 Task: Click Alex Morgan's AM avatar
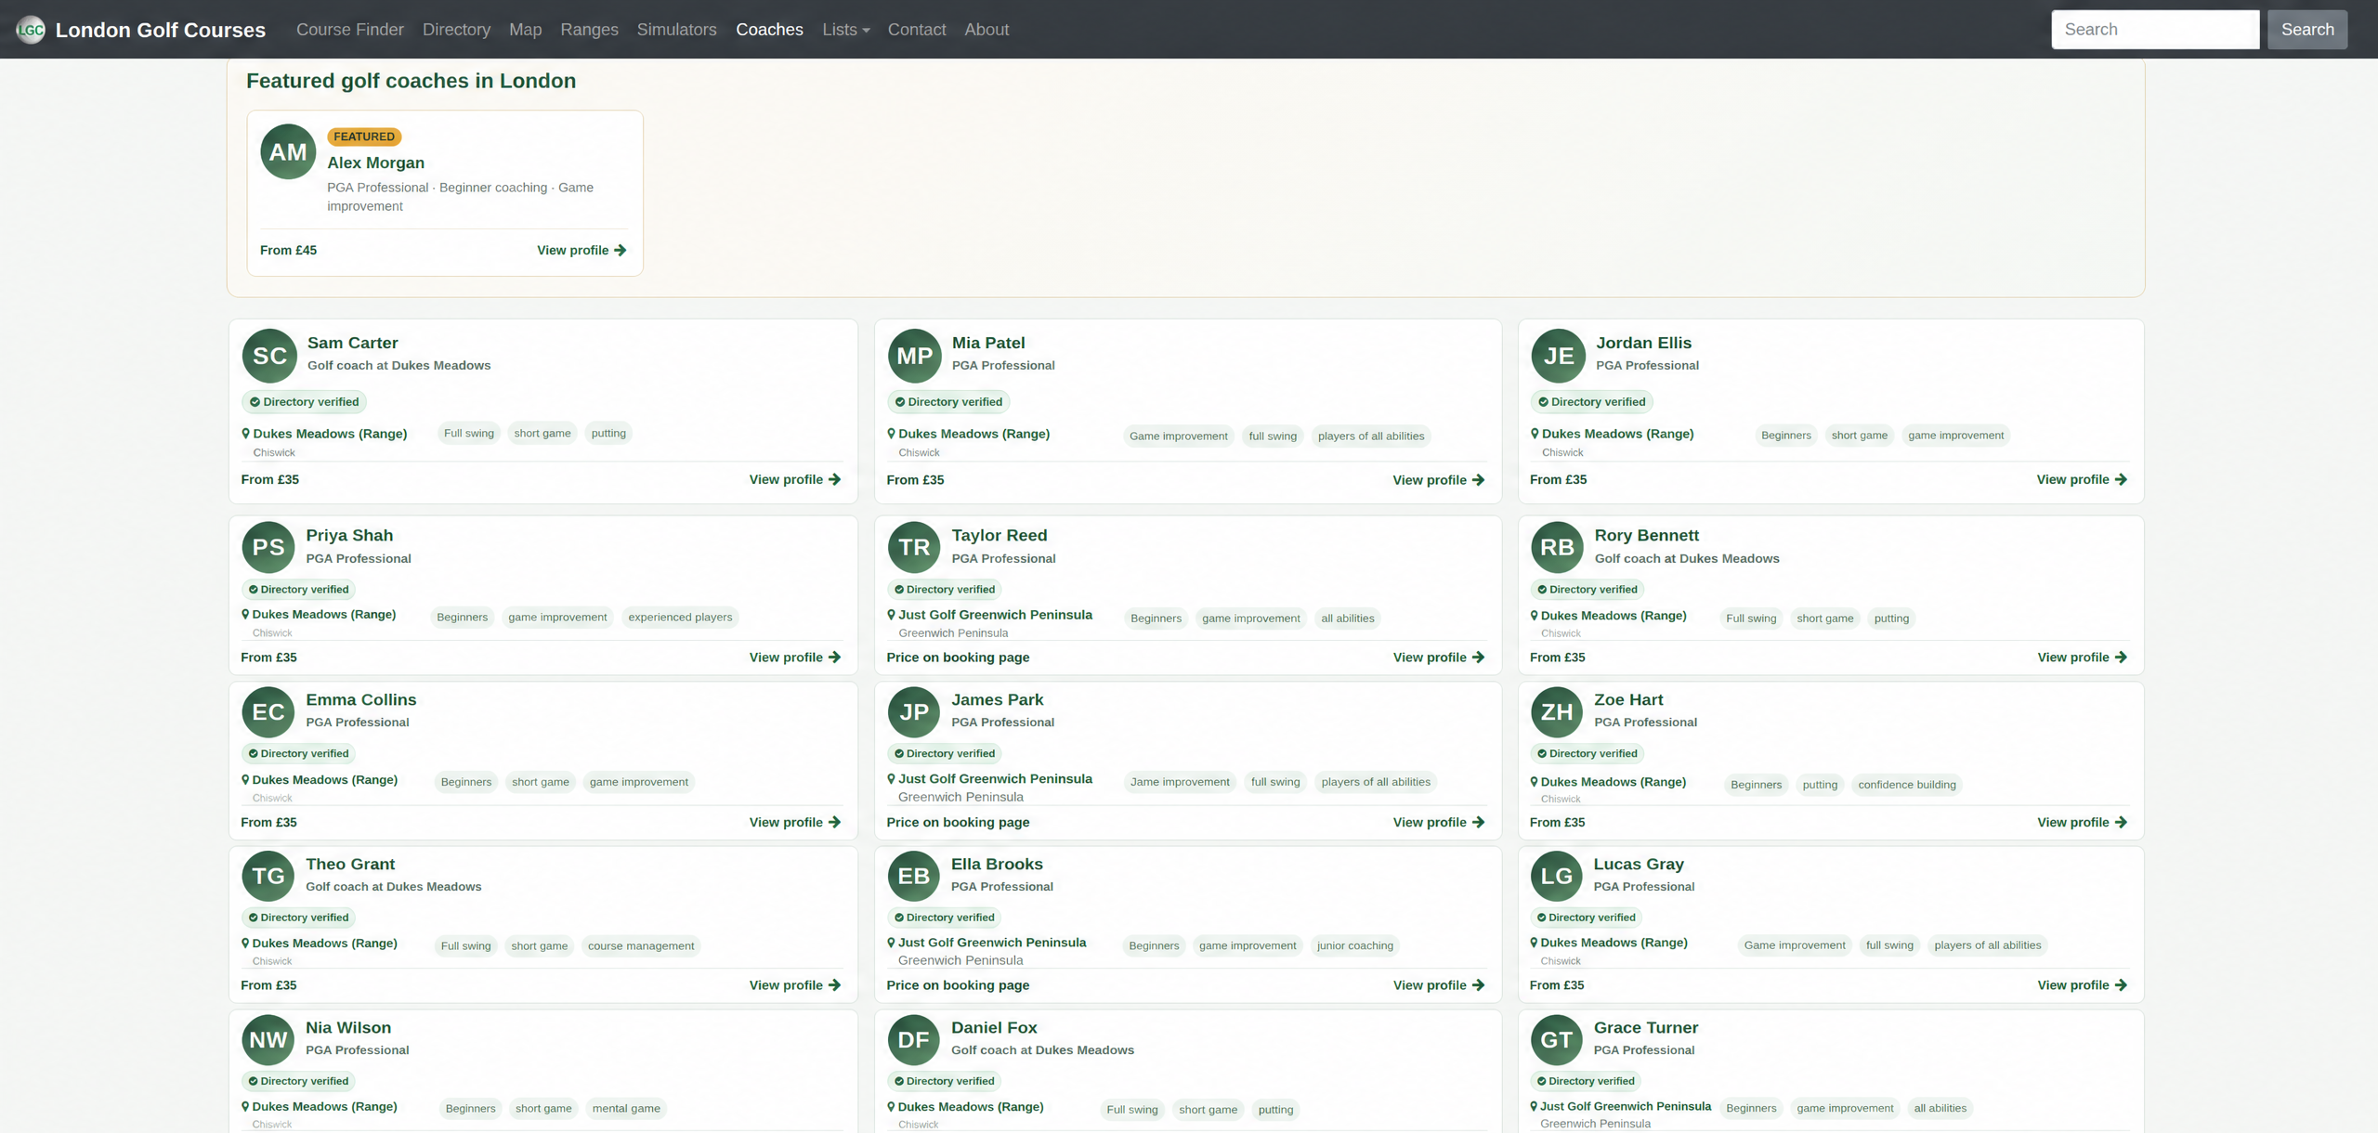[288, 151]
